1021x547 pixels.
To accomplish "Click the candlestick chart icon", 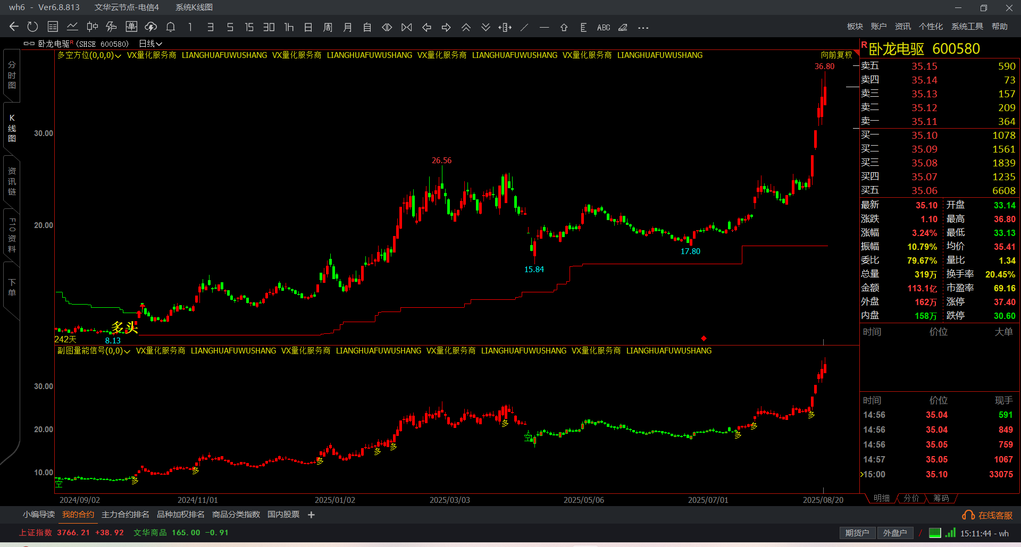I will (92, 27).
